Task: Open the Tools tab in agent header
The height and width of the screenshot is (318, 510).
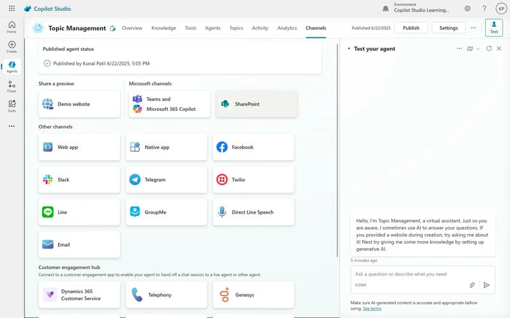Action: (191, 28)
